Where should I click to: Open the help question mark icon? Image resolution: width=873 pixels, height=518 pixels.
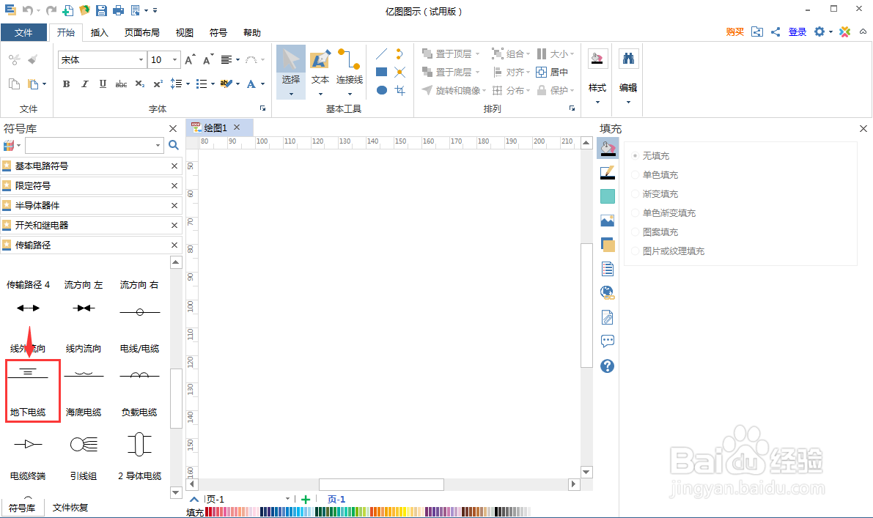[608, 366]
